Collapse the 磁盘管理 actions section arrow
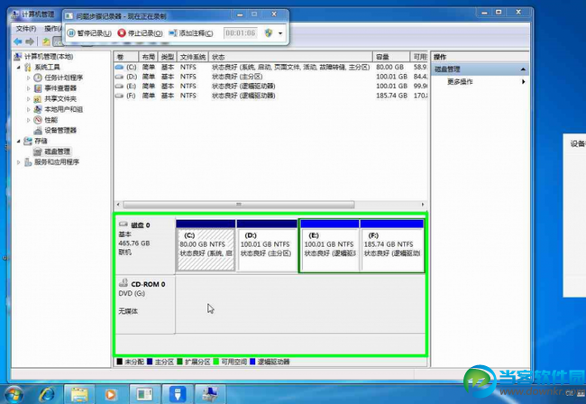Screen dimensions: 586x404 (x=523, y=69)
